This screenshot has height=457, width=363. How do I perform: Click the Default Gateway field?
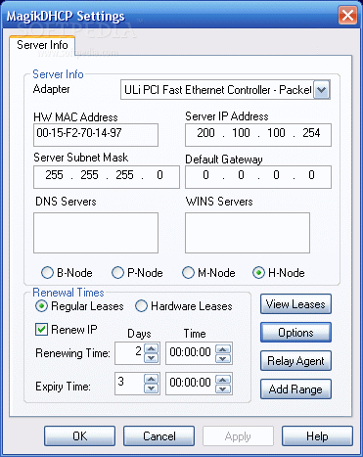pos(258,176)
